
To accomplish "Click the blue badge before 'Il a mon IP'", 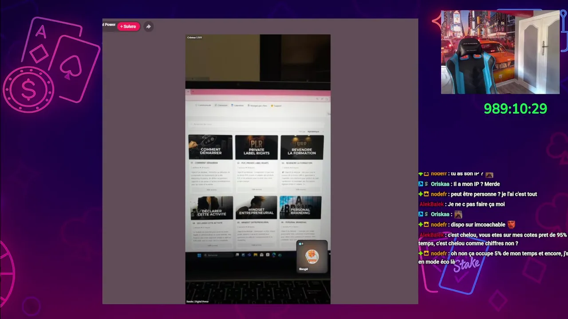I will (421, 184).
